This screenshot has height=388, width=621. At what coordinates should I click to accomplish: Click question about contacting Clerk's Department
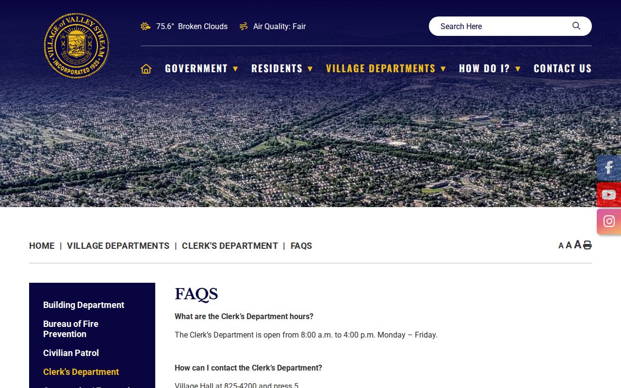click(248, 368)
